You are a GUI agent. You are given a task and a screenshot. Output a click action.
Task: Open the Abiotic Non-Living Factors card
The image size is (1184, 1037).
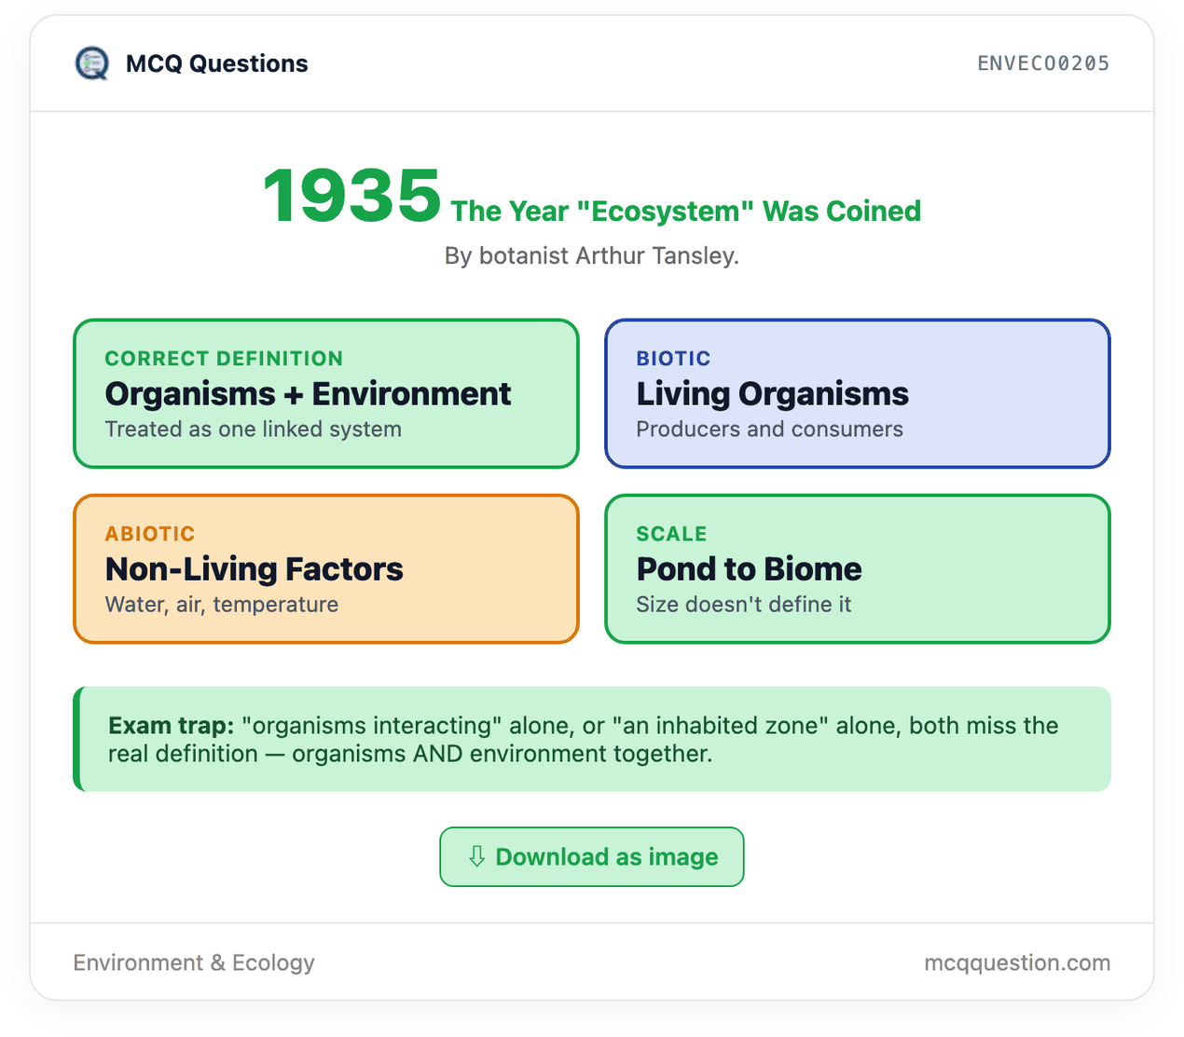coord(326,568)
